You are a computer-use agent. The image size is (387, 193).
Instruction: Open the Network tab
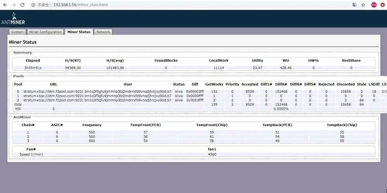click(103, 32)
